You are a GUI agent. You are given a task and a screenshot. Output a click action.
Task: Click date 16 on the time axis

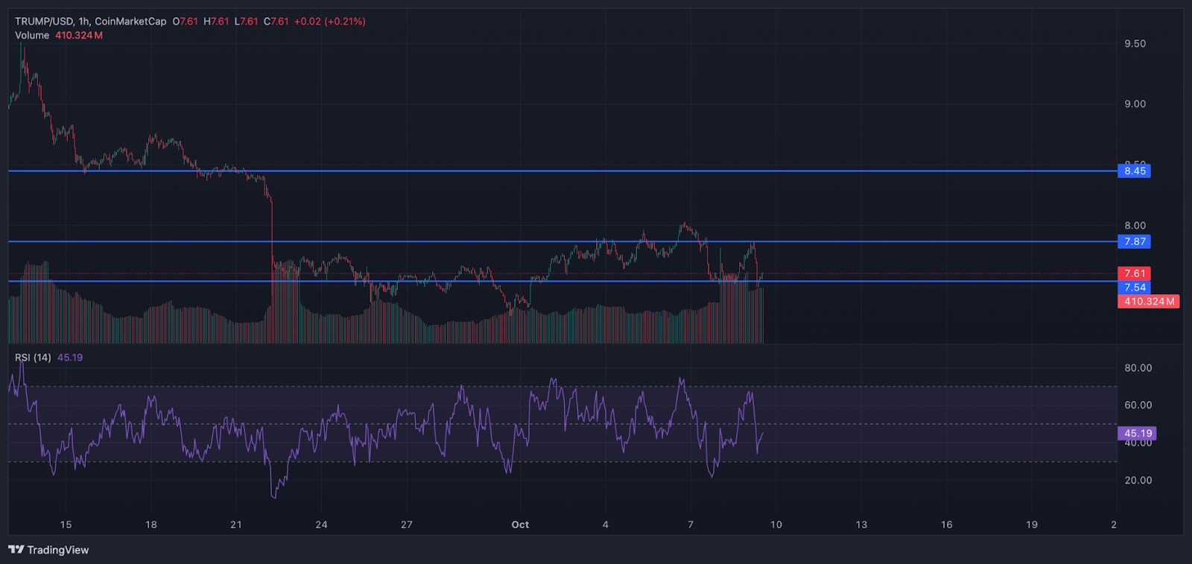[946, 525]
